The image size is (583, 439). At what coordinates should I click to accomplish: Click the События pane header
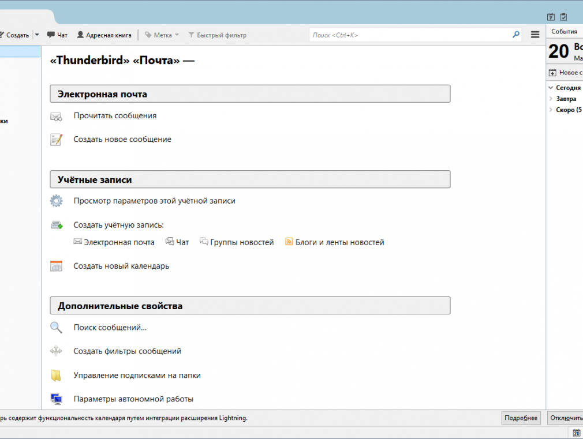[x=565, y=32]
